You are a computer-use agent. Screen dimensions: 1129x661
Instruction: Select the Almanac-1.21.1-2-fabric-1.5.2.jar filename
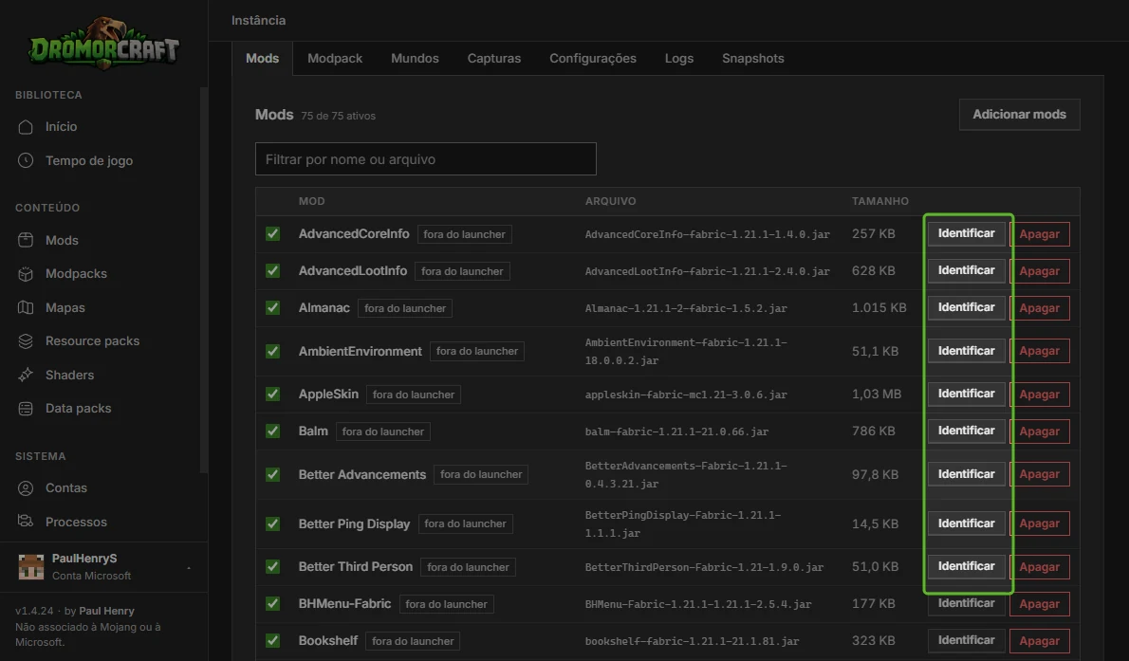(x=685, y=308)
